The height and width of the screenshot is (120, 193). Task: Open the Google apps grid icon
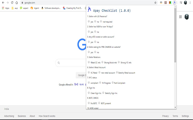[180, 17]
